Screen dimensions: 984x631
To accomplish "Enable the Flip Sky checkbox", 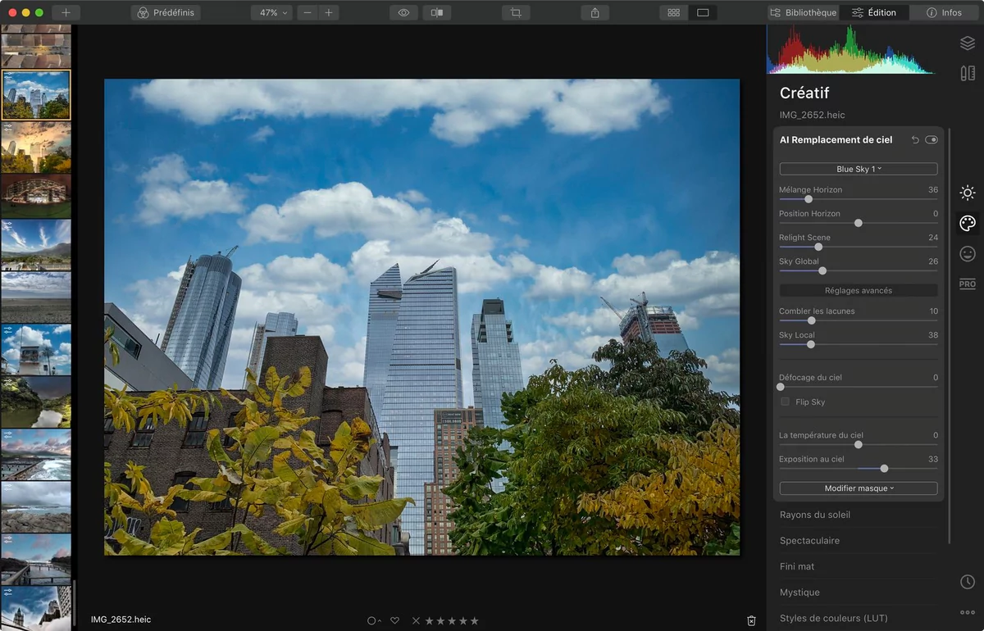I will pos(785,402).
